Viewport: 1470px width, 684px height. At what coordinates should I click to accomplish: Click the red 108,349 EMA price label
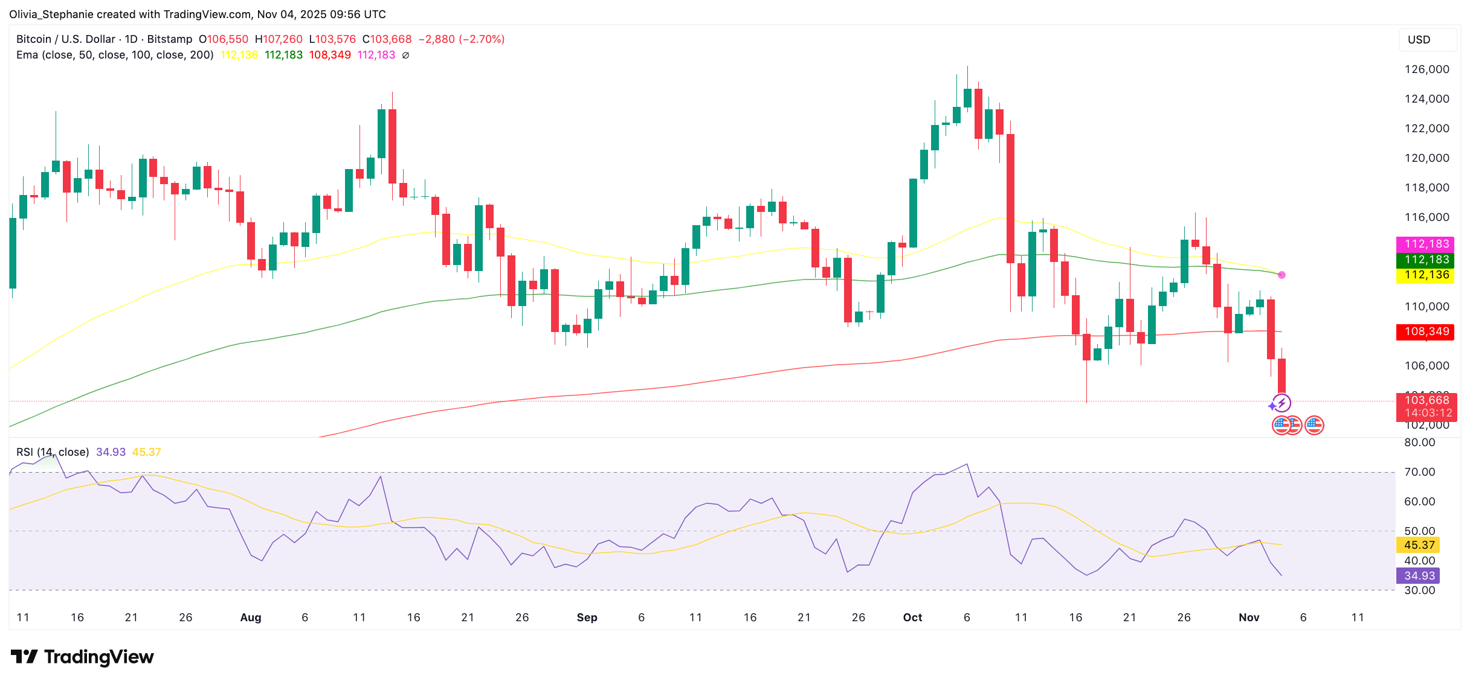(x=1426, y=331)
